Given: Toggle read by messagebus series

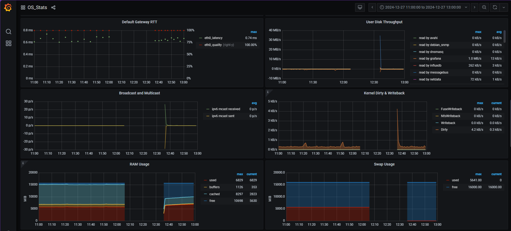Looking at the screenshot, I should pos(434,72).
